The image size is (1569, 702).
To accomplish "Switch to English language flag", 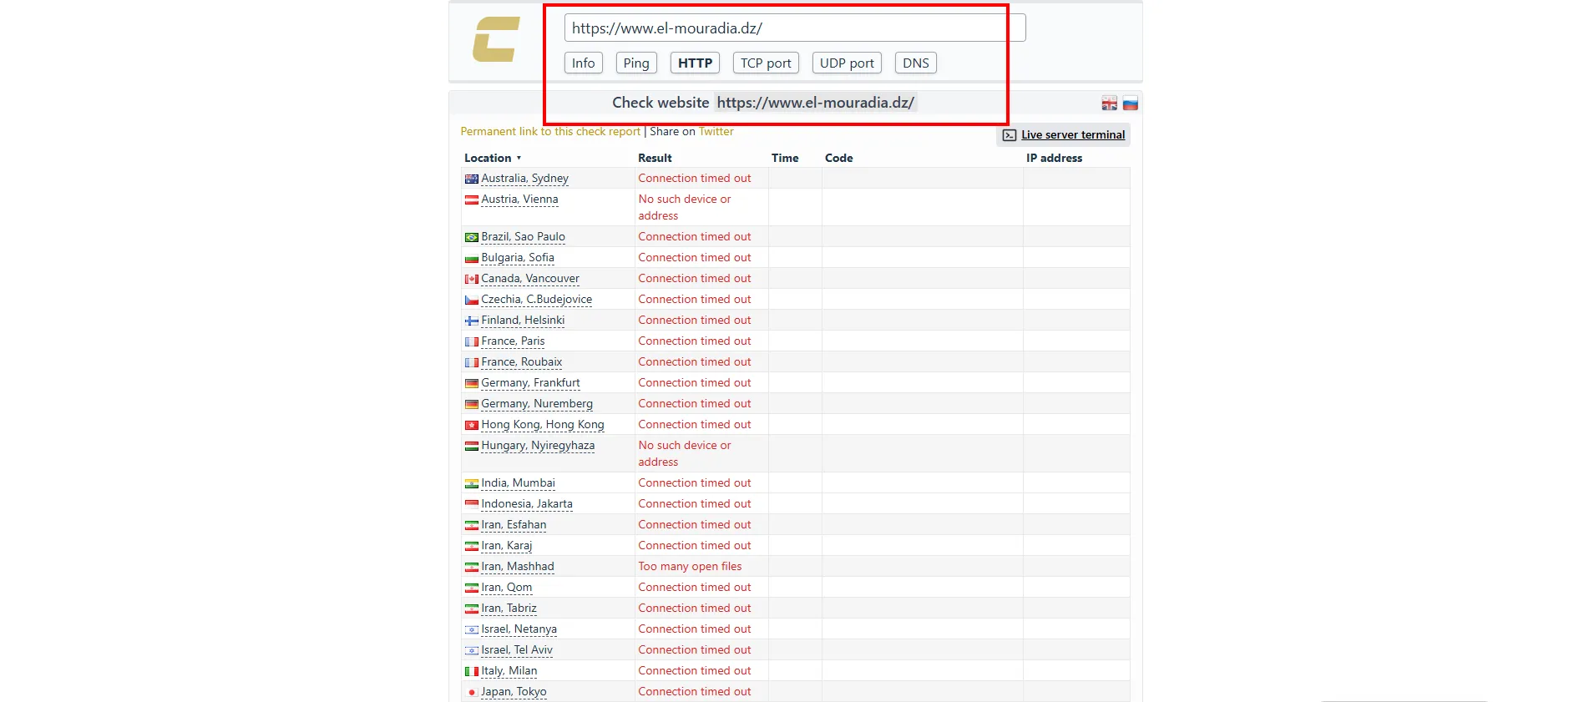I will click(x=1109, y=104).
